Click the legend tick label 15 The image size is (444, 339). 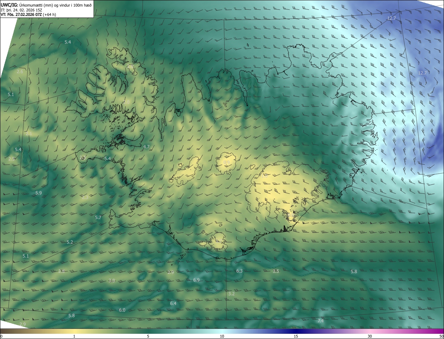click(x=296, y=336)
